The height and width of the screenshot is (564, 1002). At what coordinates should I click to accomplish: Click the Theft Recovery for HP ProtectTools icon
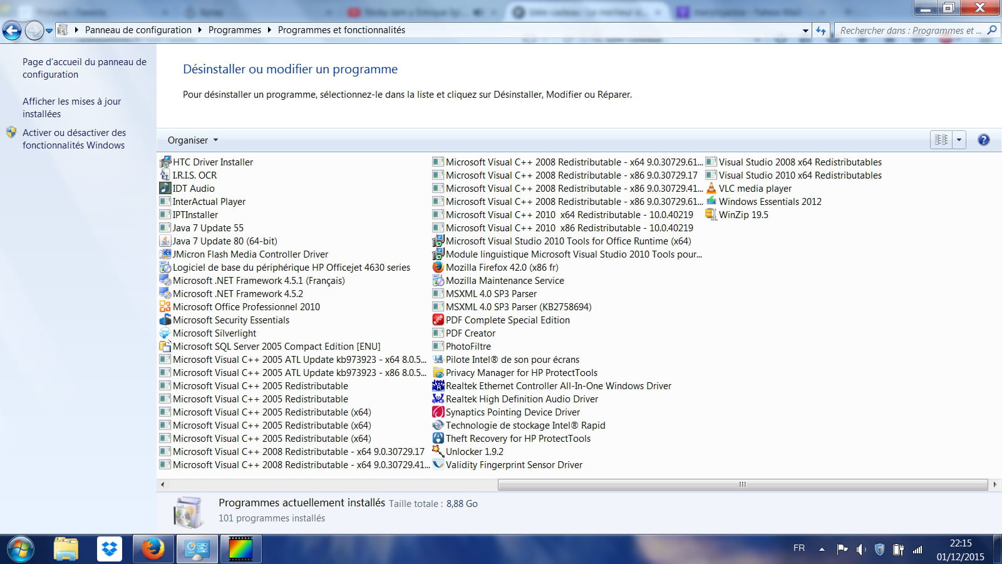pos(438,438)
